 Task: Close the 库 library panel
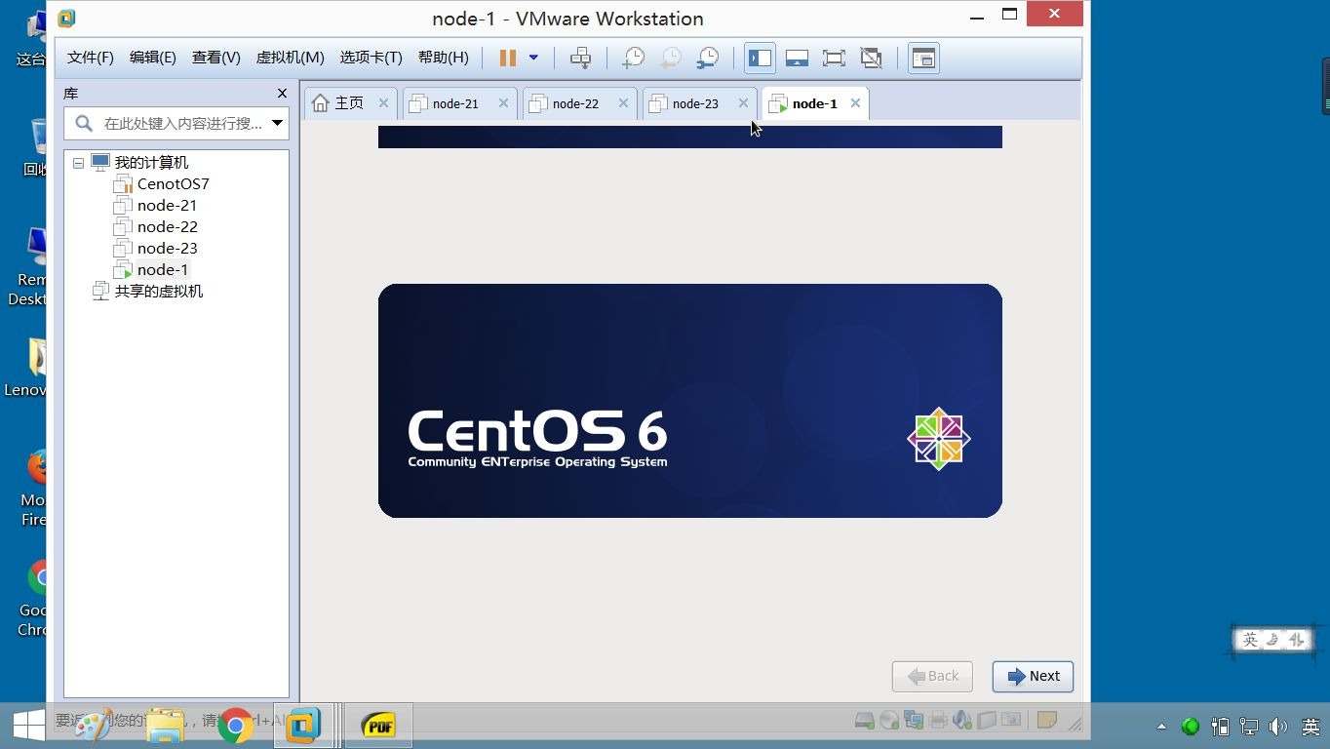[282, 94]
